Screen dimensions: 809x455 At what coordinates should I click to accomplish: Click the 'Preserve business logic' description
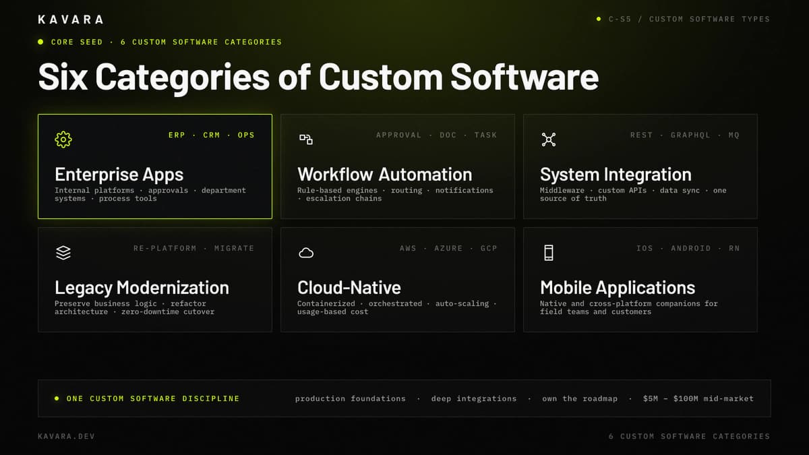click(x=135, y=307)
